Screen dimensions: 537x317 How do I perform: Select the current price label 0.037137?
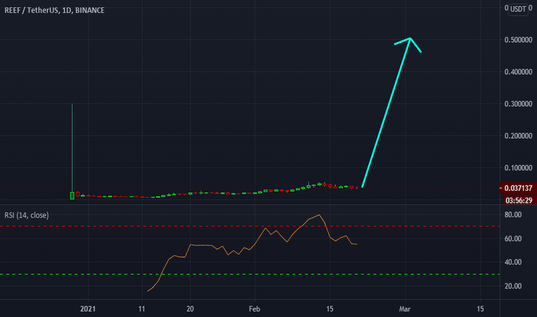point(518,188)
